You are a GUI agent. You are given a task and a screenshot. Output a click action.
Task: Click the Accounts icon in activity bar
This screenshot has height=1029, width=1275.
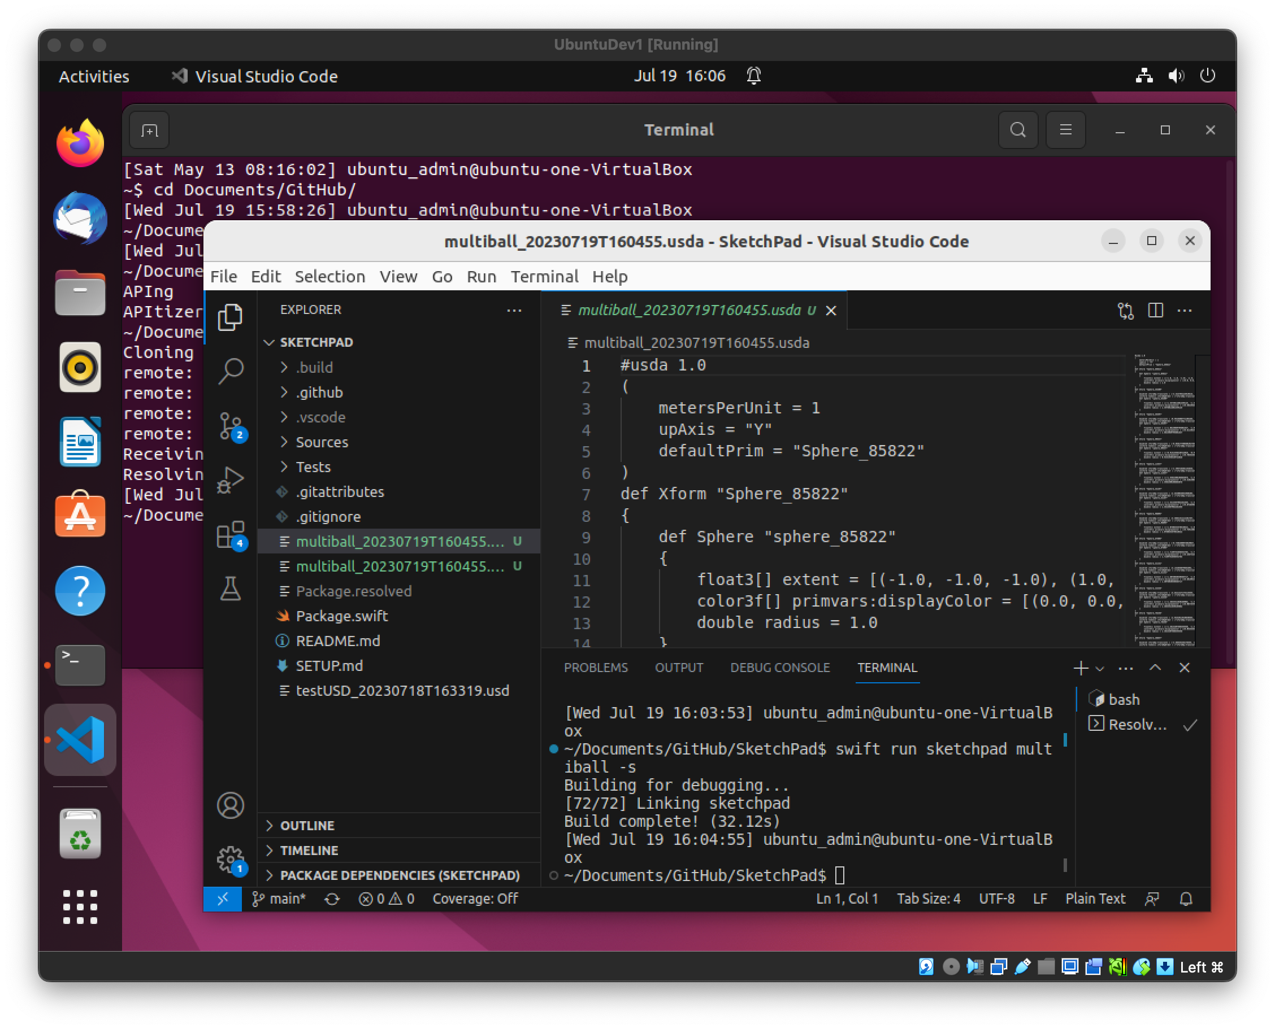click(x=231, y=805)
